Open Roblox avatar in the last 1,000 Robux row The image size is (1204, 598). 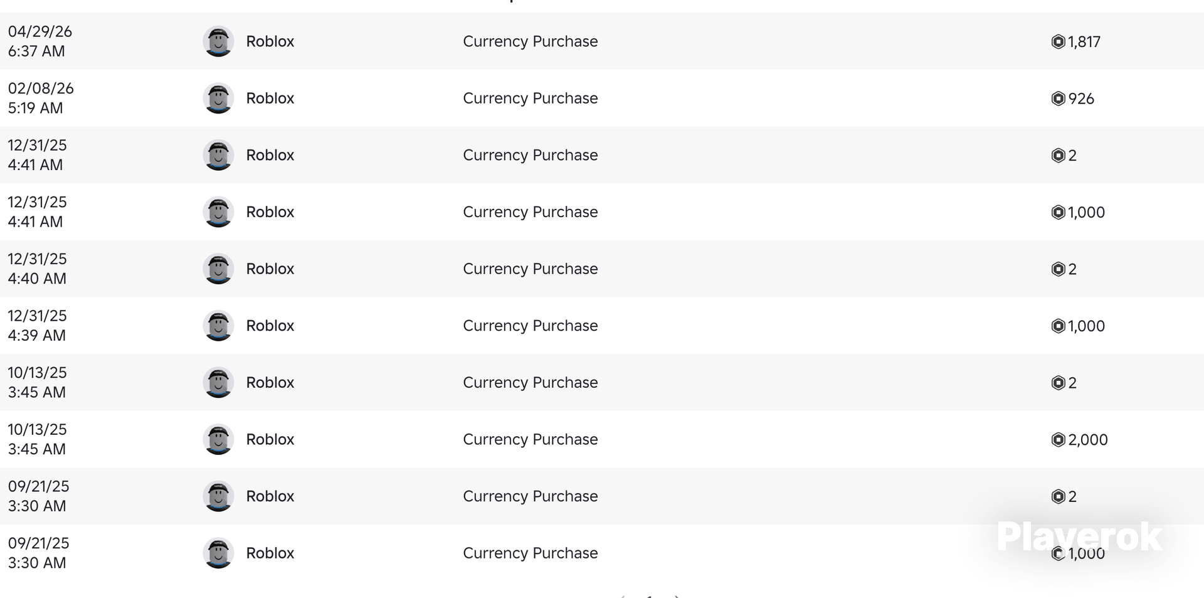pos(218,553)
